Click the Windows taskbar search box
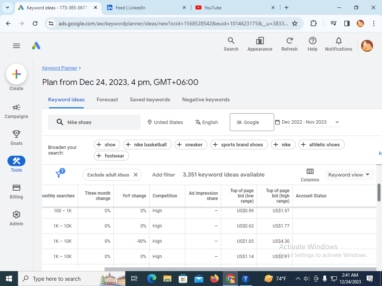 pos(72,279)
